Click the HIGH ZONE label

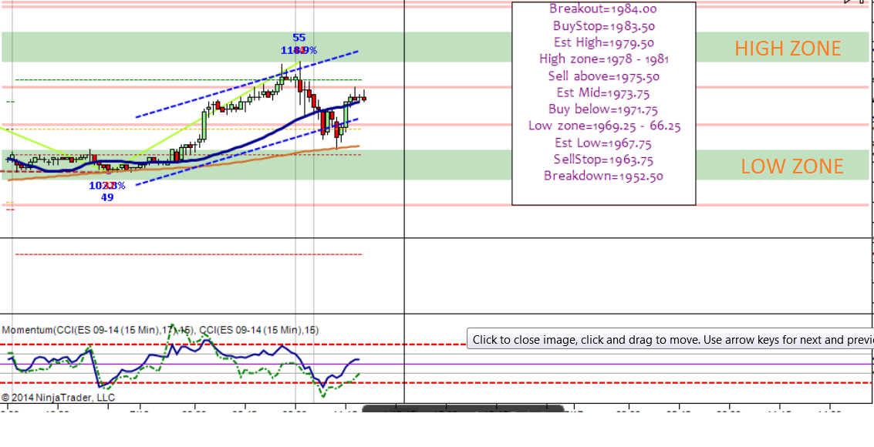click(788, 49)
